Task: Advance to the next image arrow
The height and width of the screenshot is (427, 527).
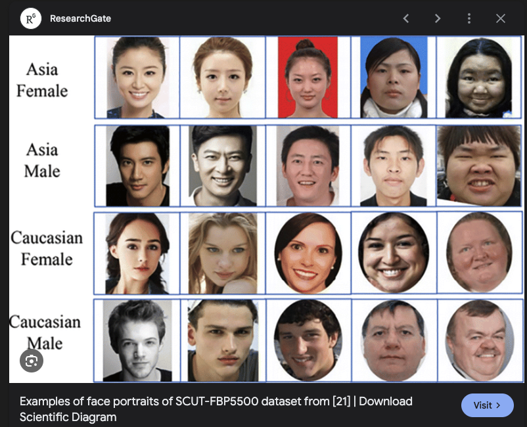Action: (x=438, y=18)
